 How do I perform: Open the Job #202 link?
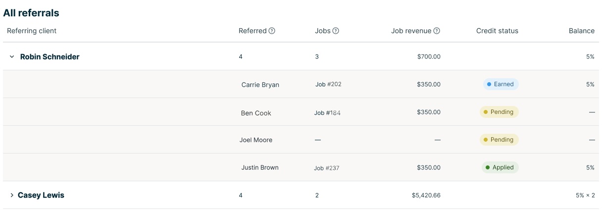click(328, 84)
